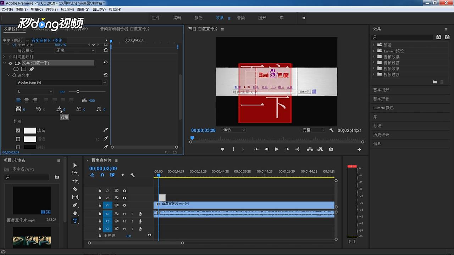Switch to 音频 workspace tab
Image resolution: width=454 pixels, height=255 pixels.
click(241, 18)
